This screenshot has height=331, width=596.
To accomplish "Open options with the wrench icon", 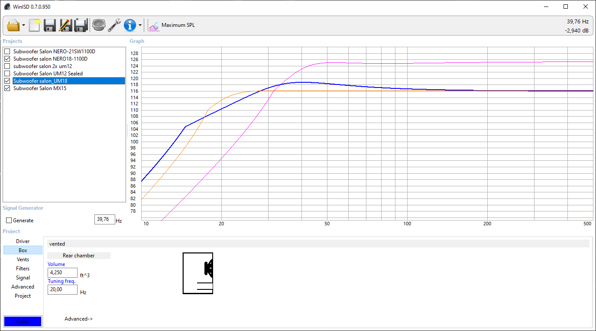I will [x=114, y=25].
